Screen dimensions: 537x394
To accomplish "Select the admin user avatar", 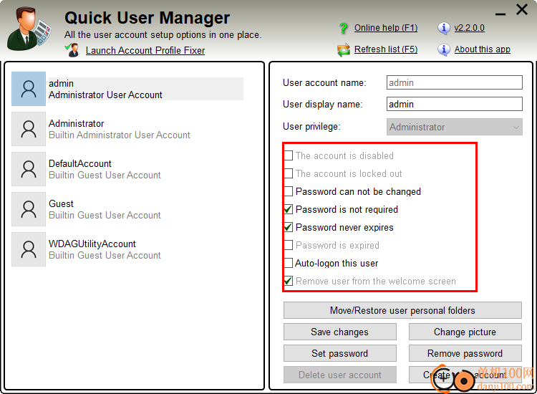I will tap(29, 89).
